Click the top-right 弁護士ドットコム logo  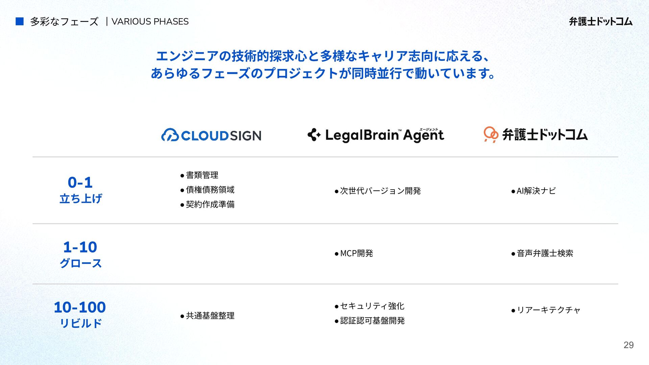point(600,22)
